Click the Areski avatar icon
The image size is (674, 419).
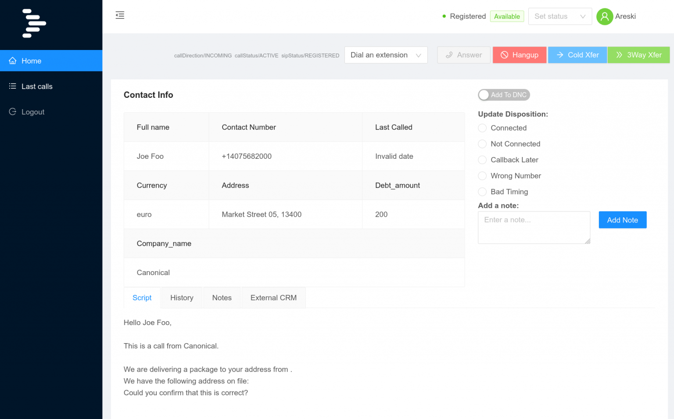[x=604, y=16]
